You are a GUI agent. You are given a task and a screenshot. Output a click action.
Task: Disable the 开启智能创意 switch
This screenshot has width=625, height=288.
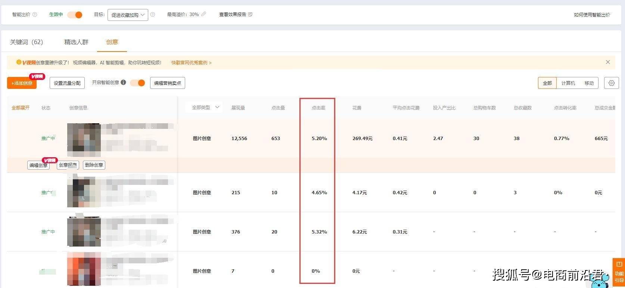[x=138, y=83]
